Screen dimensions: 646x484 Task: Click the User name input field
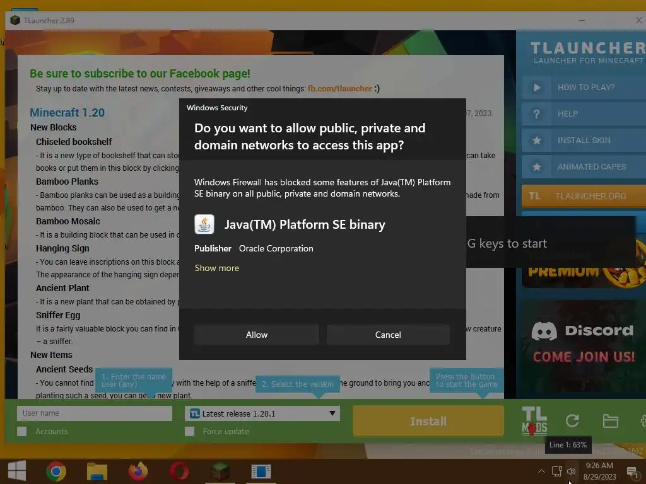click(x=95, y=413)
